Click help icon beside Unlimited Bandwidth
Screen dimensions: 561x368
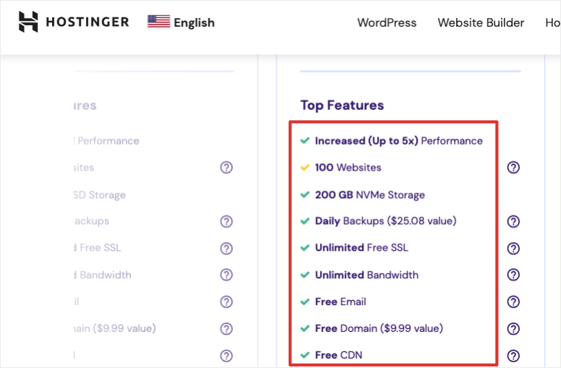(x=513, y=275)
